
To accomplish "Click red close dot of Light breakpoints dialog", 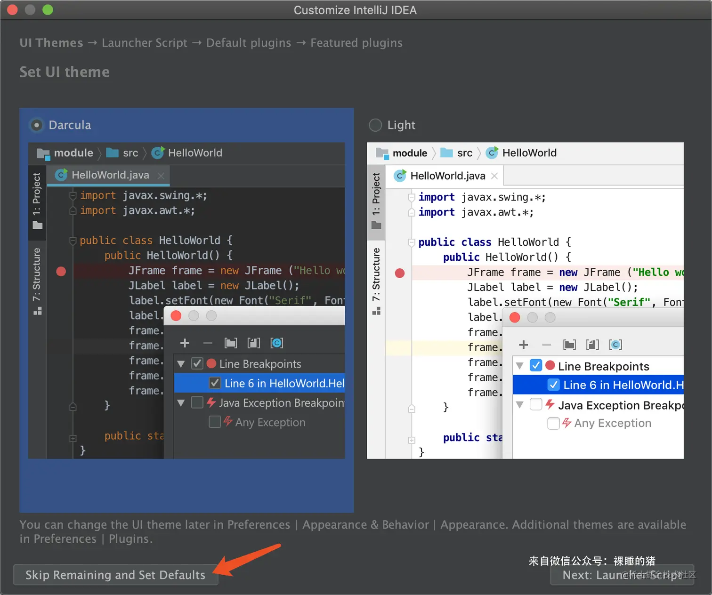I will click(x=515, y=318).
